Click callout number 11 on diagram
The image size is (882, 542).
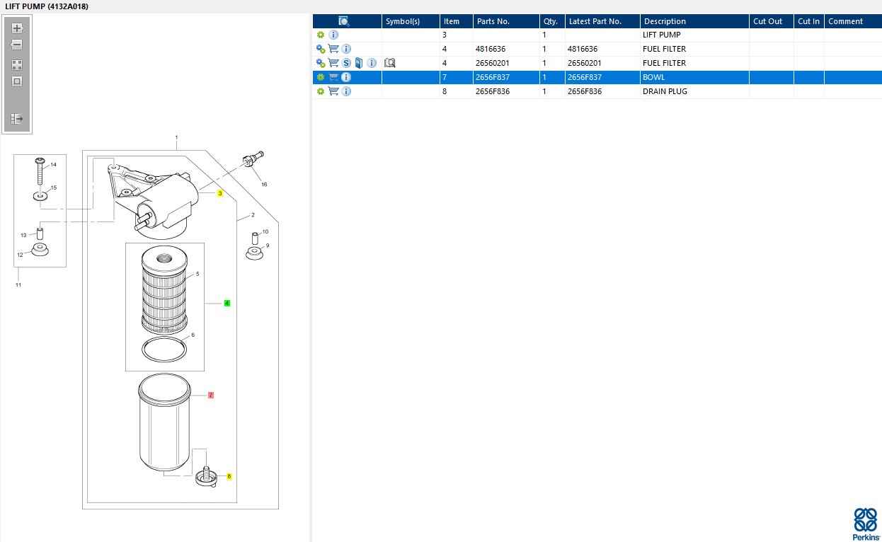(18, 284)
